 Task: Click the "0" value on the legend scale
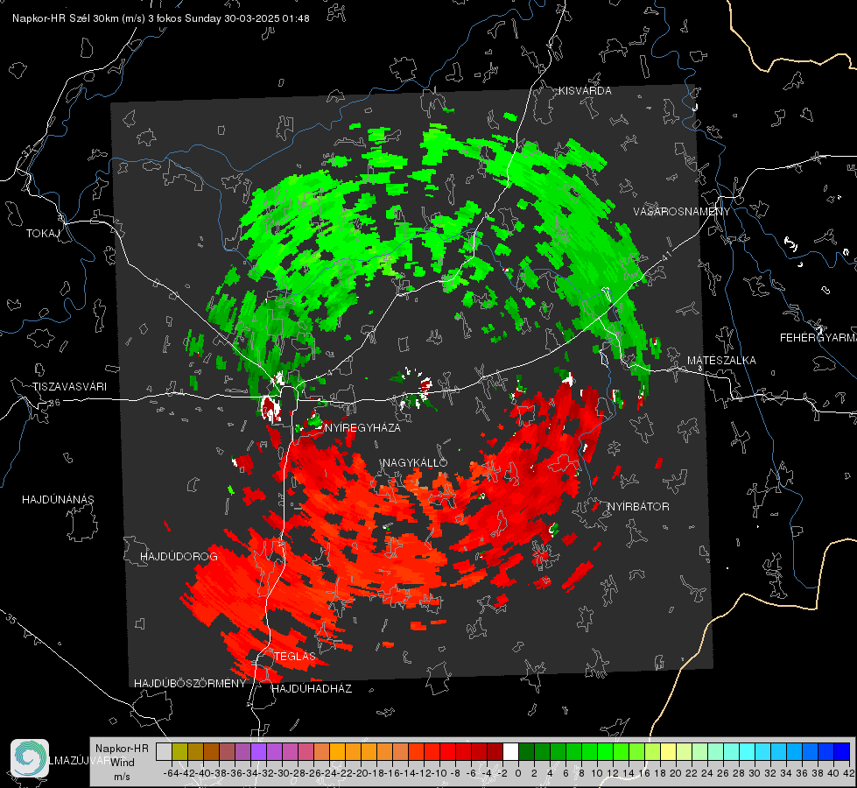pyautogui.click(x=518, y=773)
